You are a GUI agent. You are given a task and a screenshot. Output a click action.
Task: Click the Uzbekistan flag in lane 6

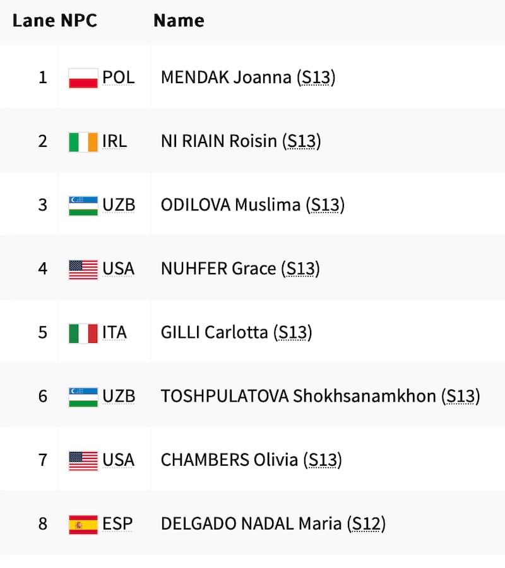click(83, 397)
